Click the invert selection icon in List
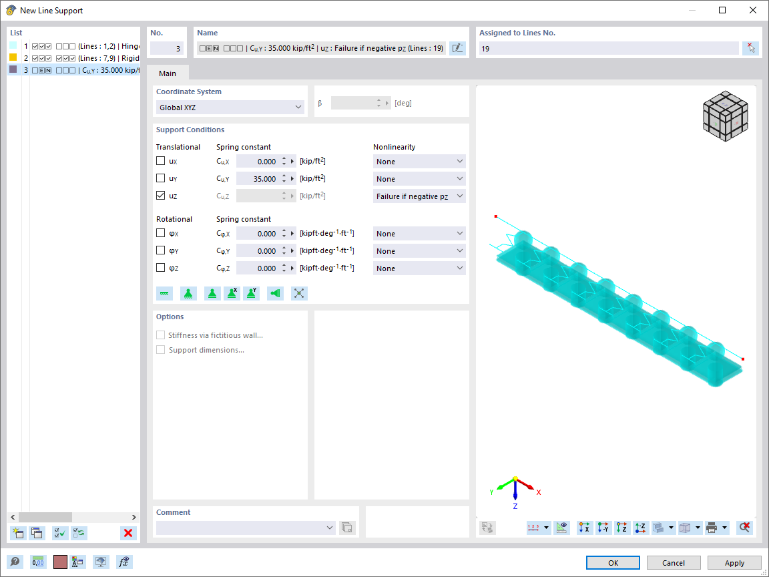Screen dimensions: 769x577 click(79, 533)
